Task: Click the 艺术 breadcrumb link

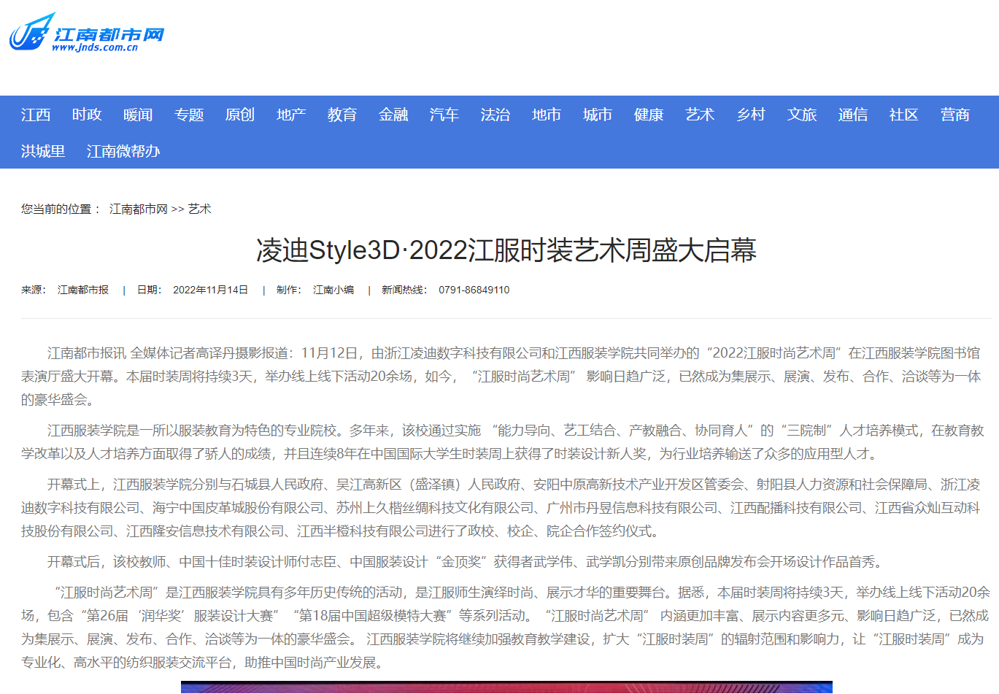Action: coord(199,209)
